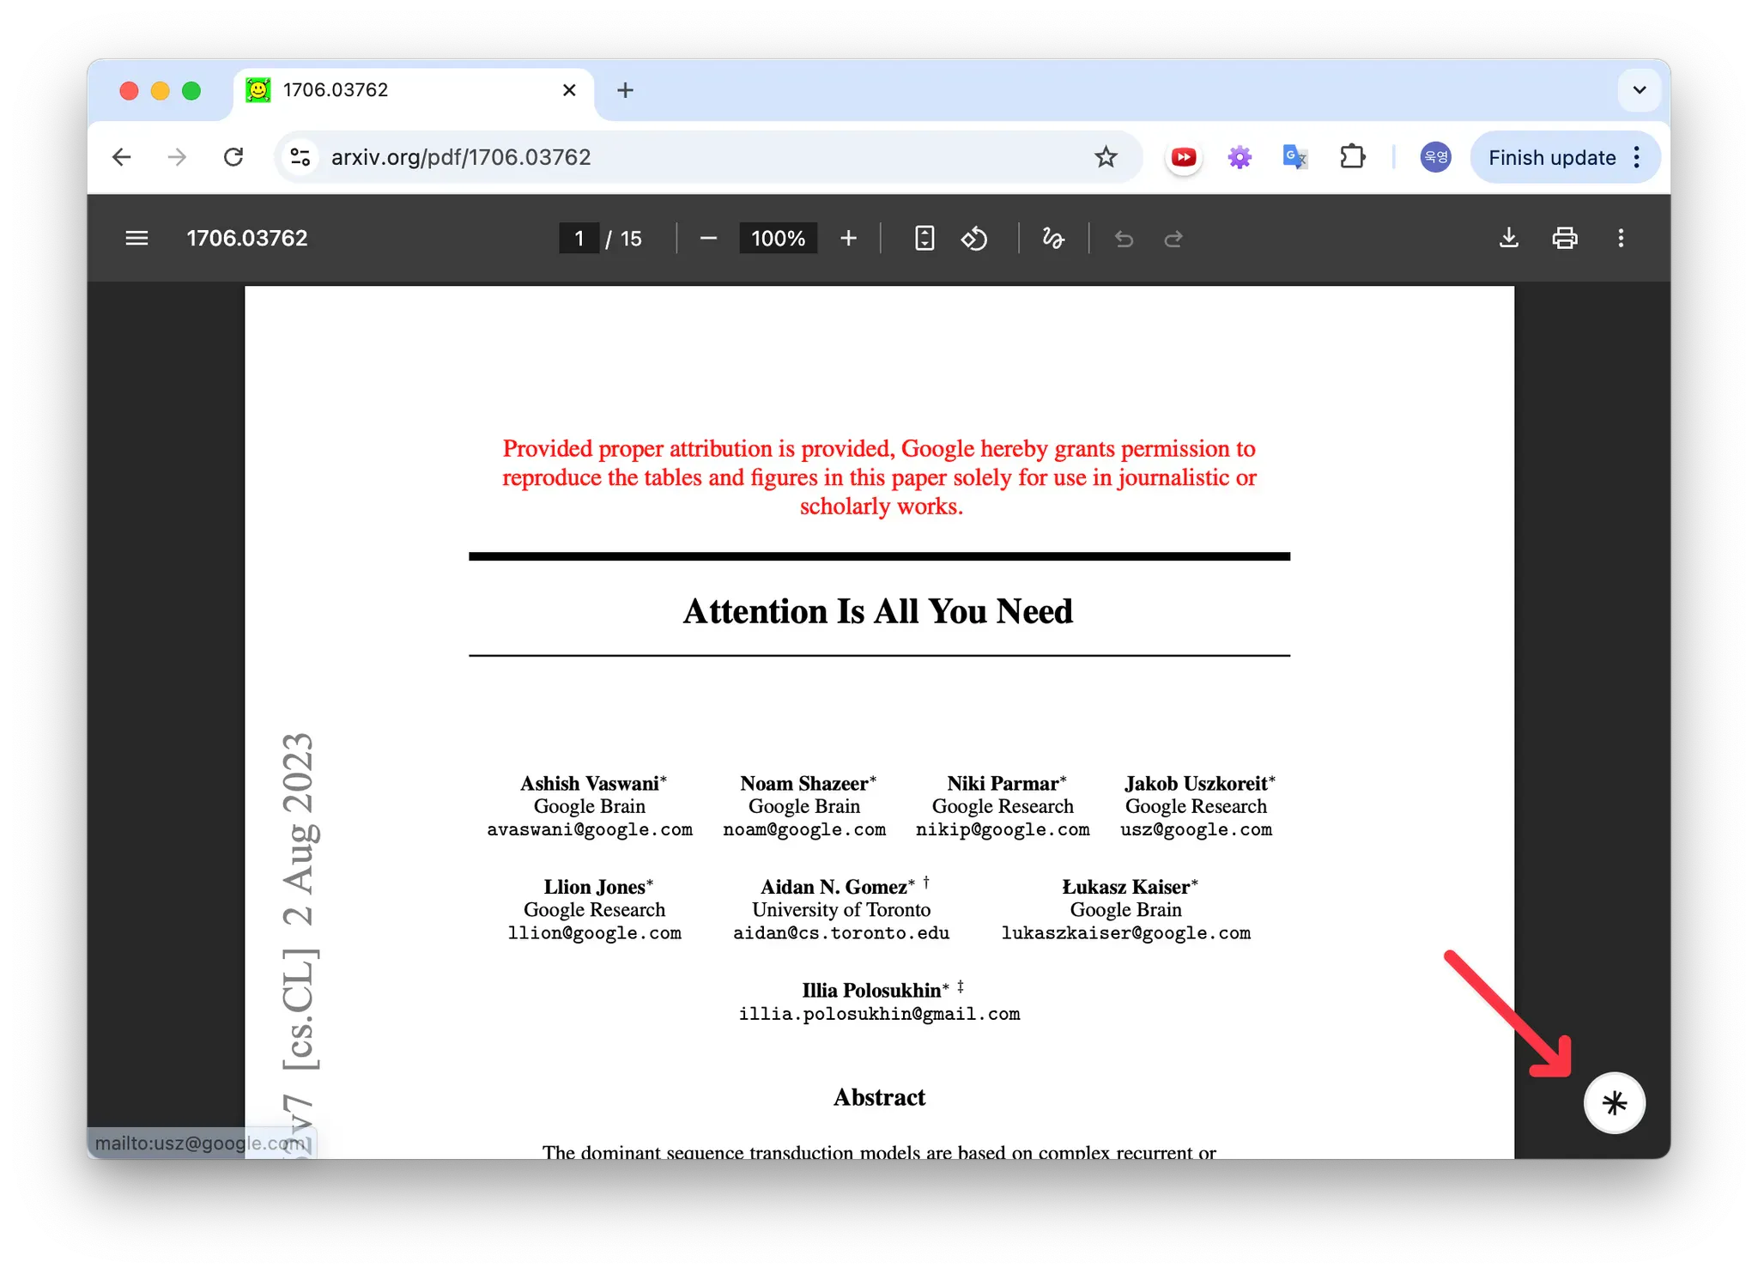Download the PDF file

tap(1509, 238)
